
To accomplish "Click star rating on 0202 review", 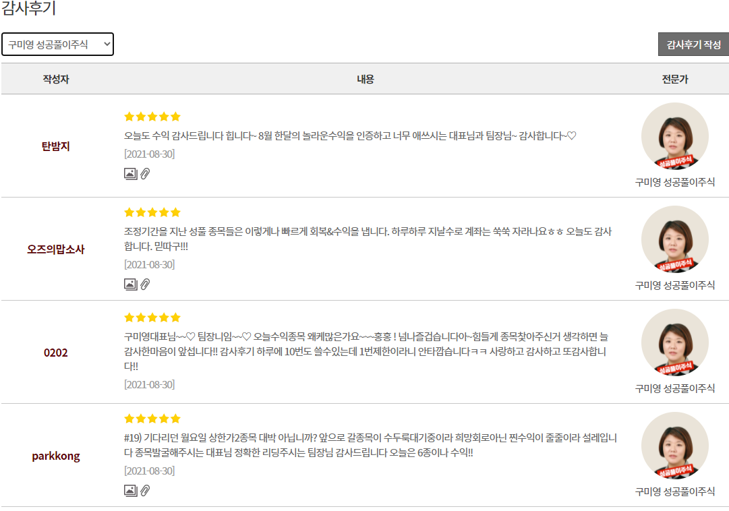I will coord(152,318).
